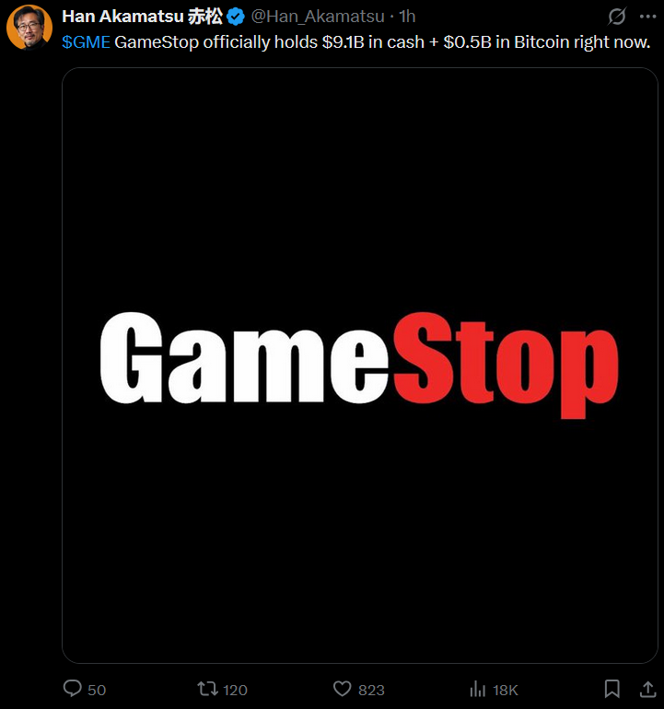The width and height of the screenshot is (664, 709).
Task: Open the @Han_Akamatsu handle link
Action: coord(318,17)
